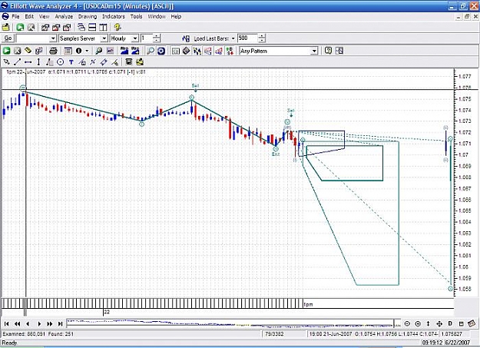
Task: Select the vertical line tool
Action: coord(38,62)
